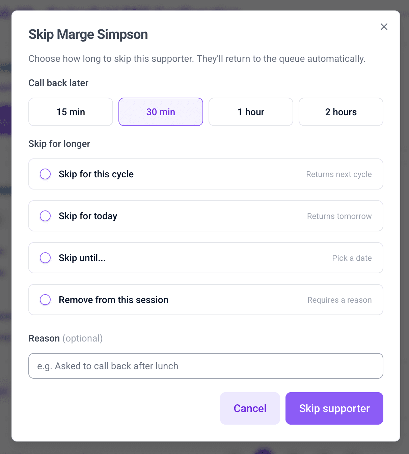Select the Skip for this cycle radio button

point(45,174)
